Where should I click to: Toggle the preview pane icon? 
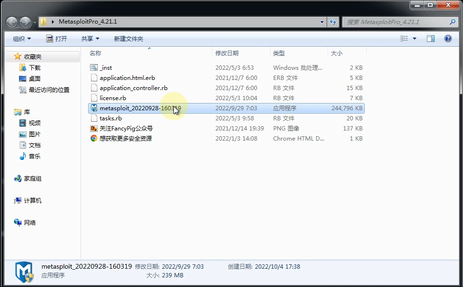pyautogui.click(x=431, y=39)
